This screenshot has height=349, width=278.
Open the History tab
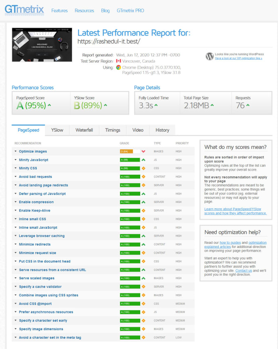(x=162, y=130)
